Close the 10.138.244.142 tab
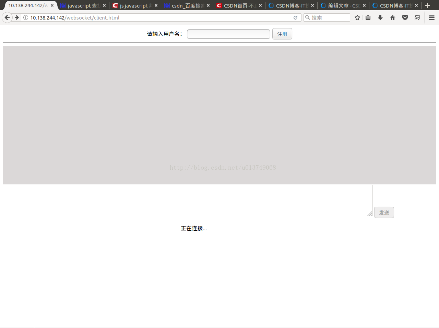 (x=52, y=5)
